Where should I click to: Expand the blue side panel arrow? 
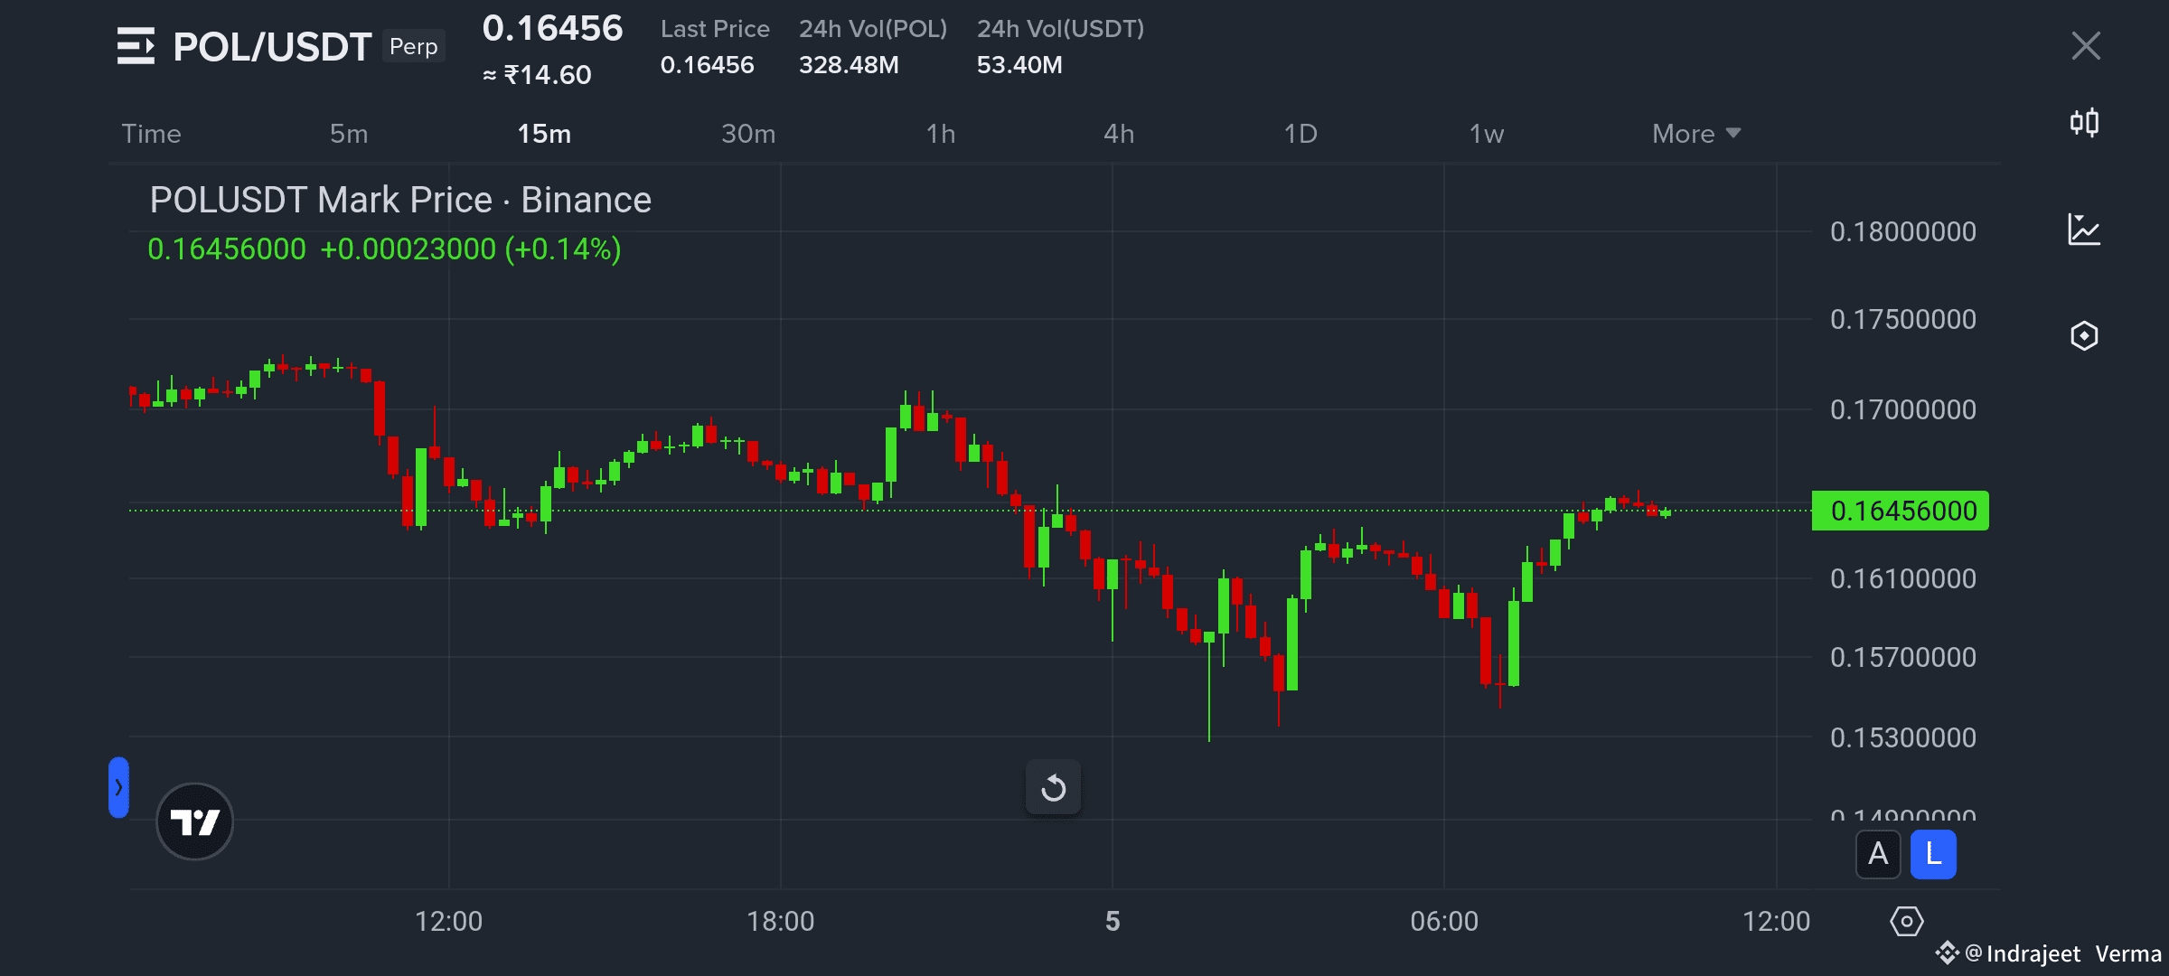(x=118, y=787)
